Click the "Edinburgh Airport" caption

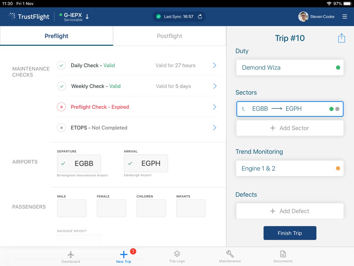pyautogui.click(x=138, y=175)
